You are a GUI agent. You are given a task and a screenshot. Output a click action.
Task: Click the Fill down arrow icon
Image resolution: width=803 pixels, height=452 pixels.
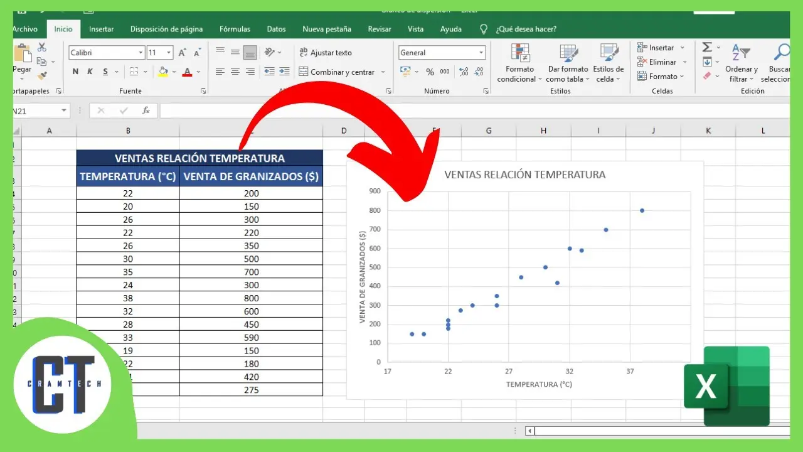point(707,62)
